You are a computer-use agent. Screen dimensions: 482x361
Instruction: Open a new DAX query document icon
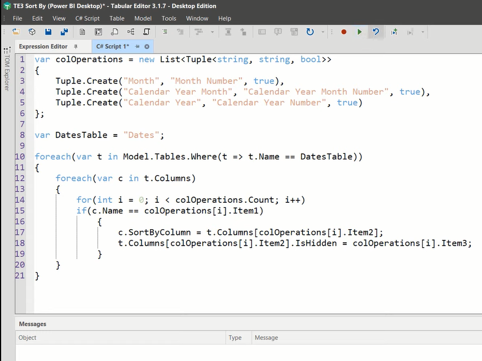pos(82,32)
